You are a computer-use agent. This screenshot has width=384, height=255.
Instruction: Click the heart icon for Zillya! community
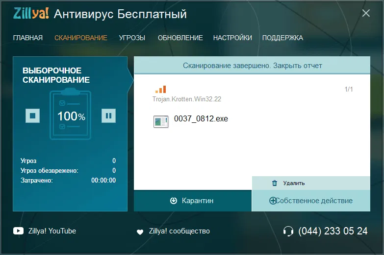(140, 232)
